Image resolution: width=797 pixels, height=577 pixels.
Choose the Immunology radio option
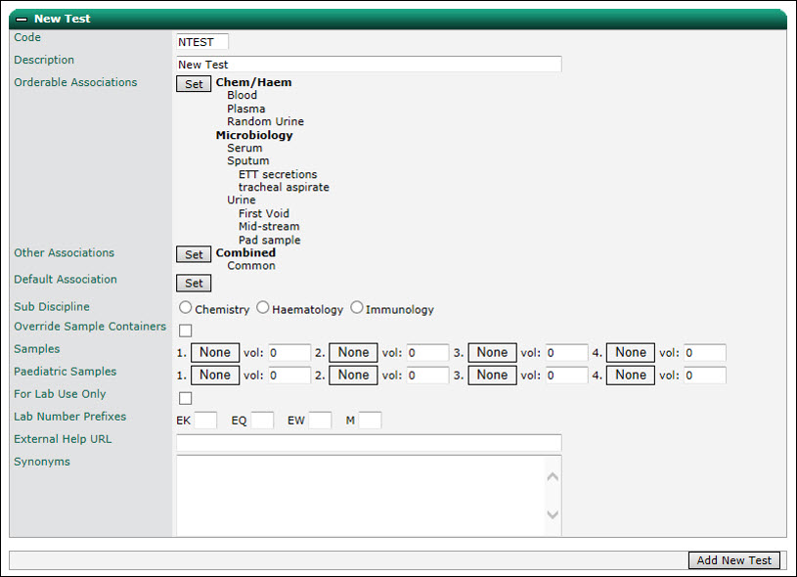tap(357, 307)
